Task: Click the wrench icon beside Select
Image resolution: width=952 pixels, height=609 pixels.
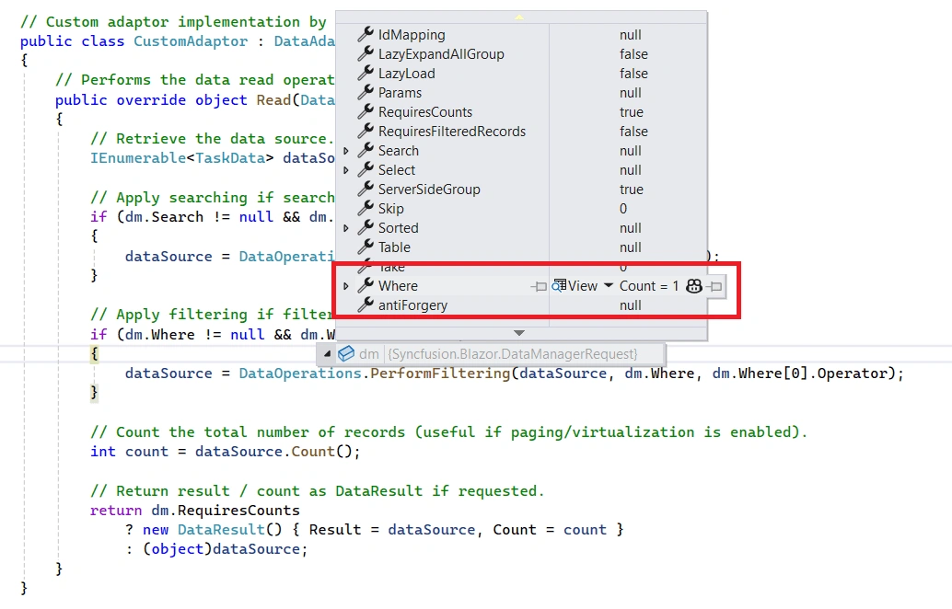Action: [x=365, y=170]
